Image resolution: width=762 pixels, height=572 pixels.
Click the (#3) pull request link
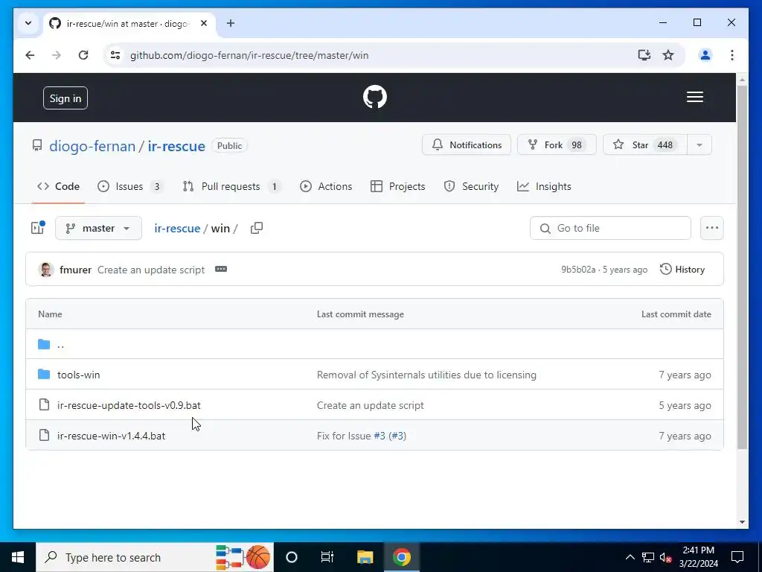click(397, 436)
